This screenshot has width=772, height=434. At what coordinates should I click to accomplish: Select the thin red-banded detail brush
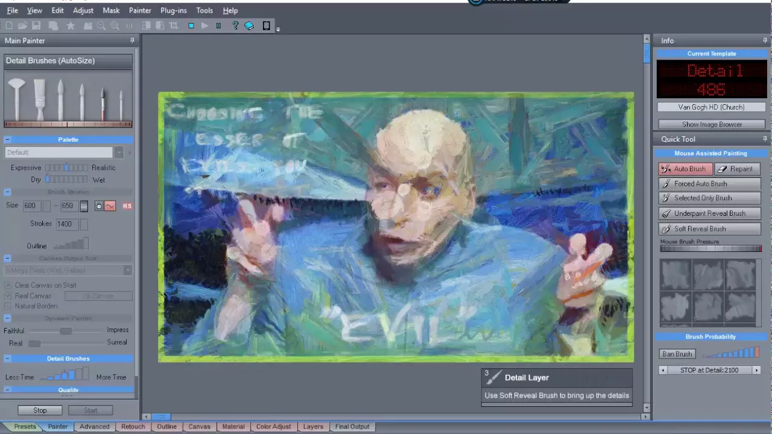103,103
